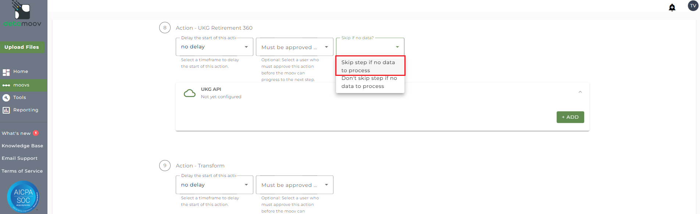This screenshot has width=700, height=214.
Task: Open the step 9 delay dropdown
Action: pyautogui.click(x=214, y=185)
